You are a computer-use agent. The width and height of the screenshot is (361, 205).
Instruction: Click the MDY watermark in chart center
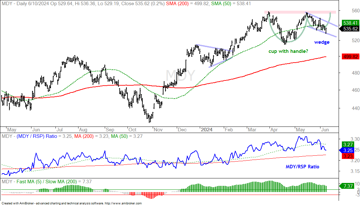[x=180, y=75]
